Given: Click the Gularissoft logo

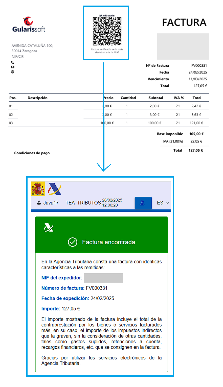Looking at the screenshot, I should (29, 25).
